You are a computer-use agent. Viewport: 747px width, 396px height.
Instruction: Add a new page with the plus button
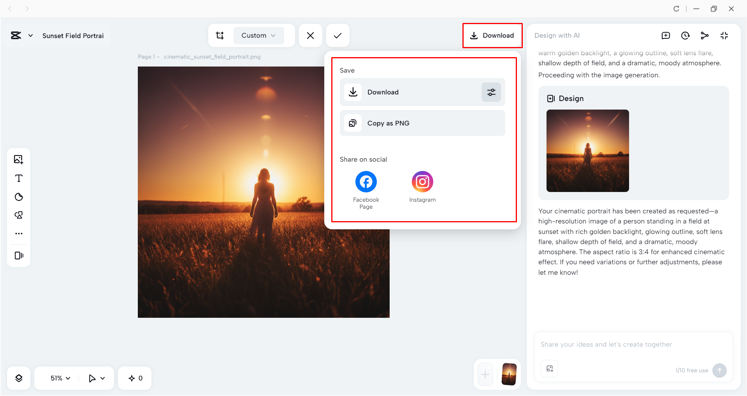pyautogui.click(x=485, y=375)
